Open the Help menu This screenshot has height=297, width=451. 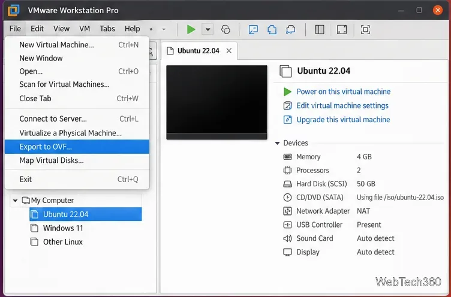pos(133,29)
